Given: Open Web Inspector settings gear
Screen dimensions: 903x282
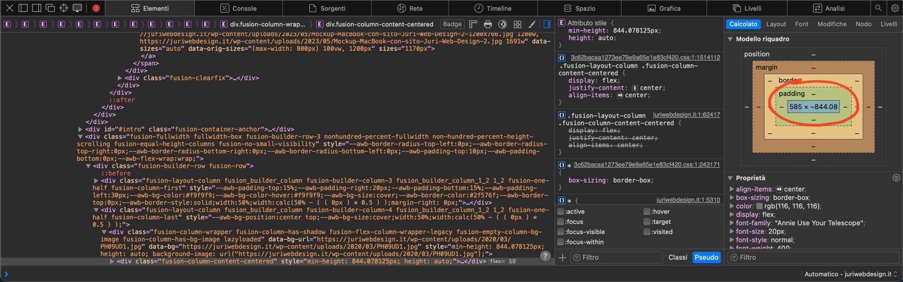Looking at the screenshot, I should 895,8.
